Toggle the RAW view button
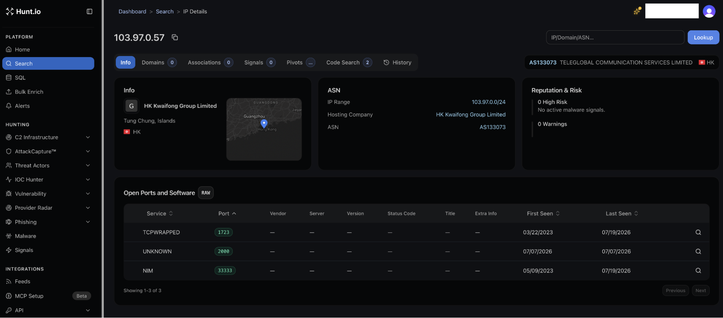Viewport: 723px width, 318px height. coord(206,193)
